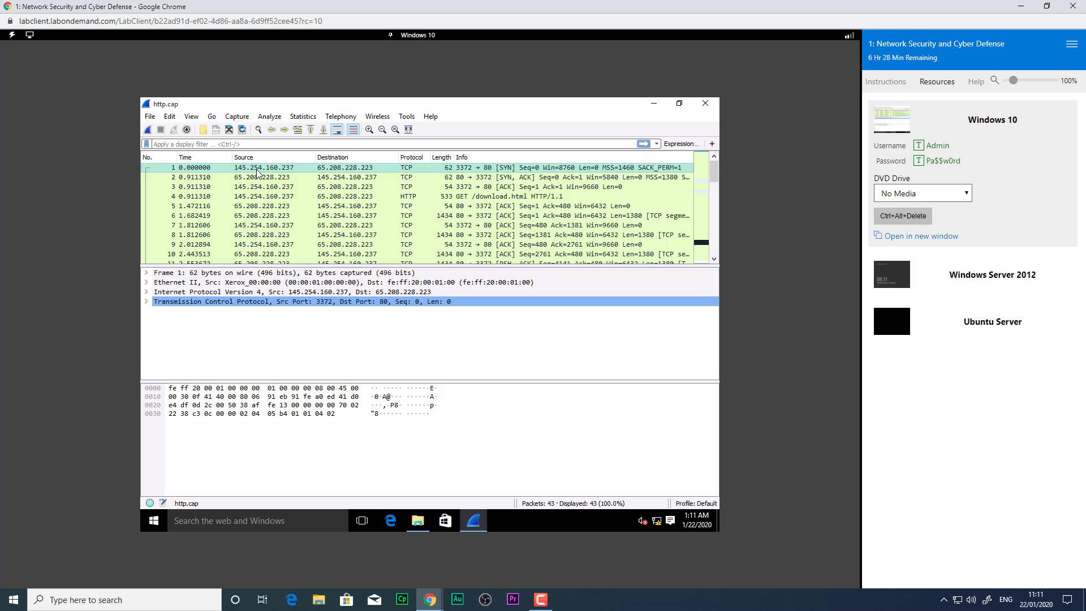Switch to the Instructions tab
Image resolution: width=1086 pixels, height=611 pixels.
coord(885,81)
